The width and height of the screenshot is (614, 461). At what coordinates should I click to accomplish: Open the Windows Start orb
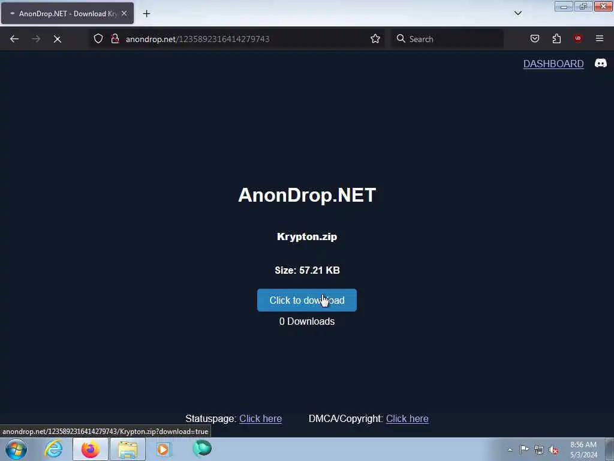pyautogui.click(x=16, y=449)
